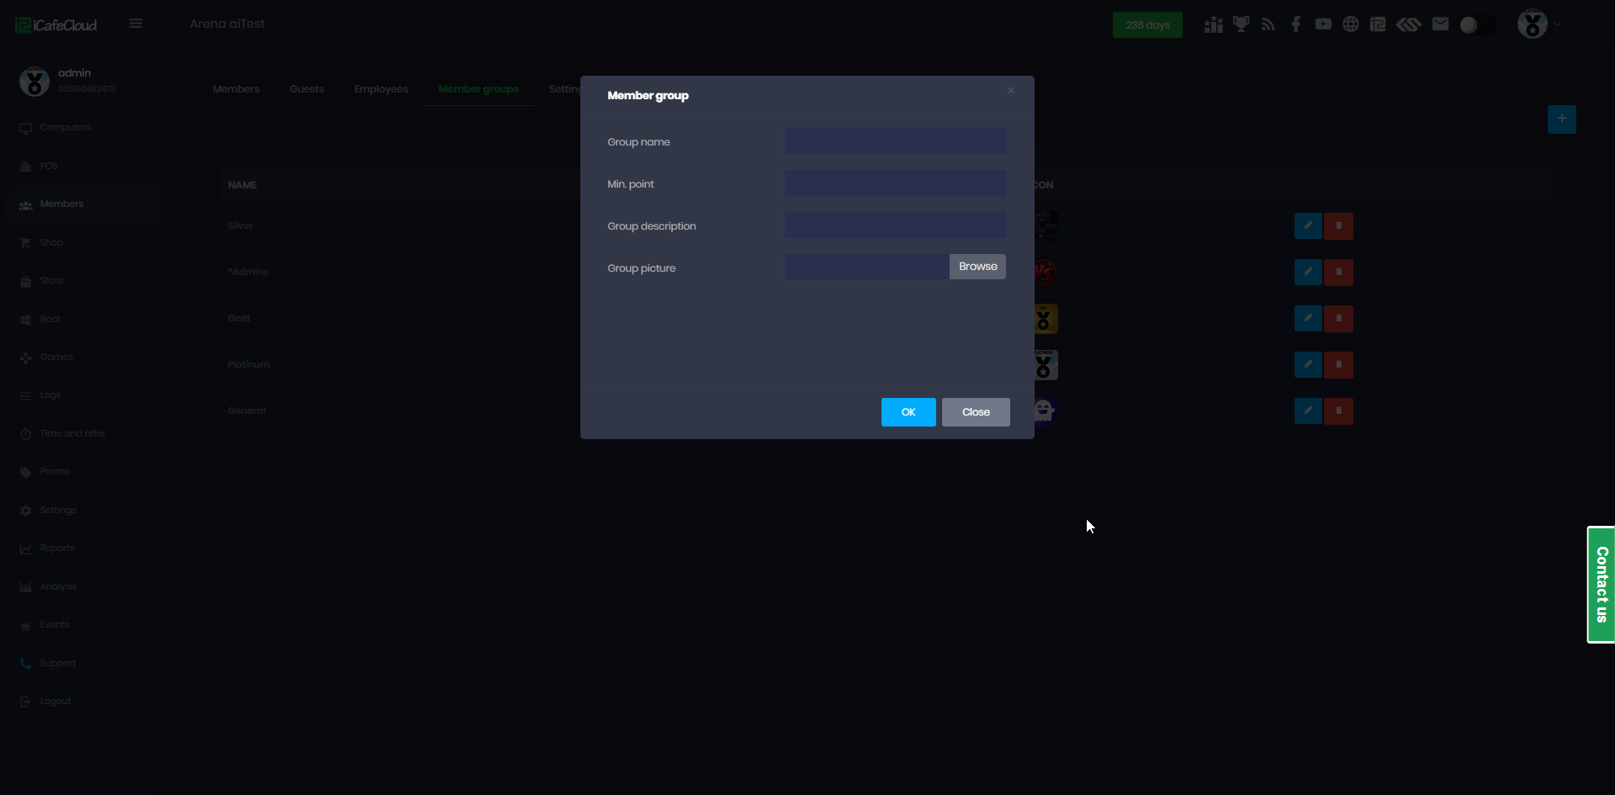Image resolution: width=1615 pixels, height=795 pixels.
Task: Click the Close button in the dialog
Action: [x=976, y=412]
